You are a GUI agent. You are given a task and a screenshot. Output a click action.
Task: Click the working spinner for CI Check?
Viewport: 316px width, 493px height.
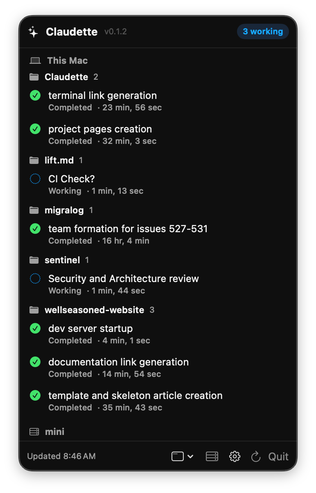click(35, 179)
